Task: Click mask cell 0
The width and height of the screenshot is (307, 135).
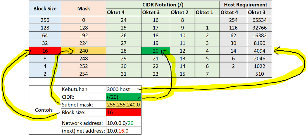Action: point(84,20)
